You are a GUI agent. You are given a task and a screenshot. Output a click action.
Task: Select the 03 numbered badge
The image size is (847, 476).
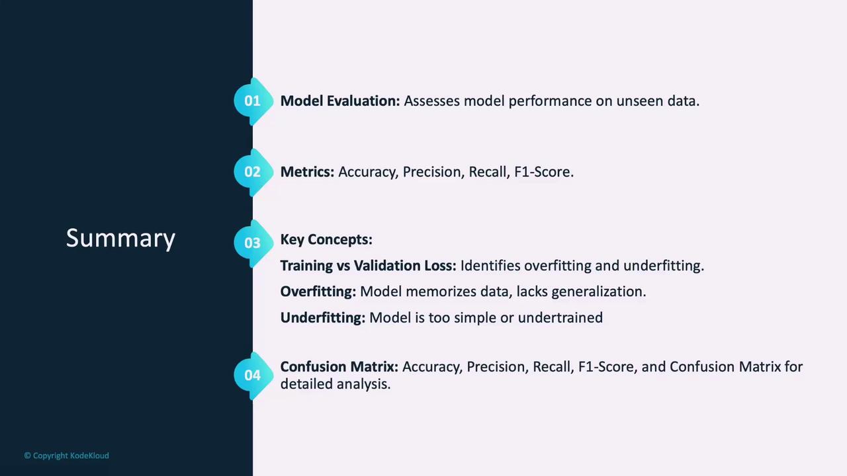(x=252, y=243)
